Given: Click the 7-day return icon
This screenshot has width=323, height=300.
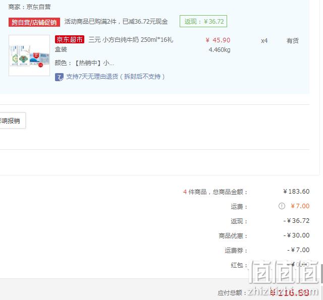Looking at the screenshot, I should point(59,77).
